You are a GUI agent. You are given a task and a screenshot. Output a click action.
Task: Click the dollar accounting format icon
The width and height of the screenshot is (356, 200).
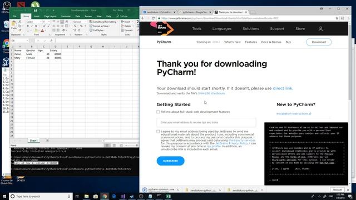tap(75, 26)
